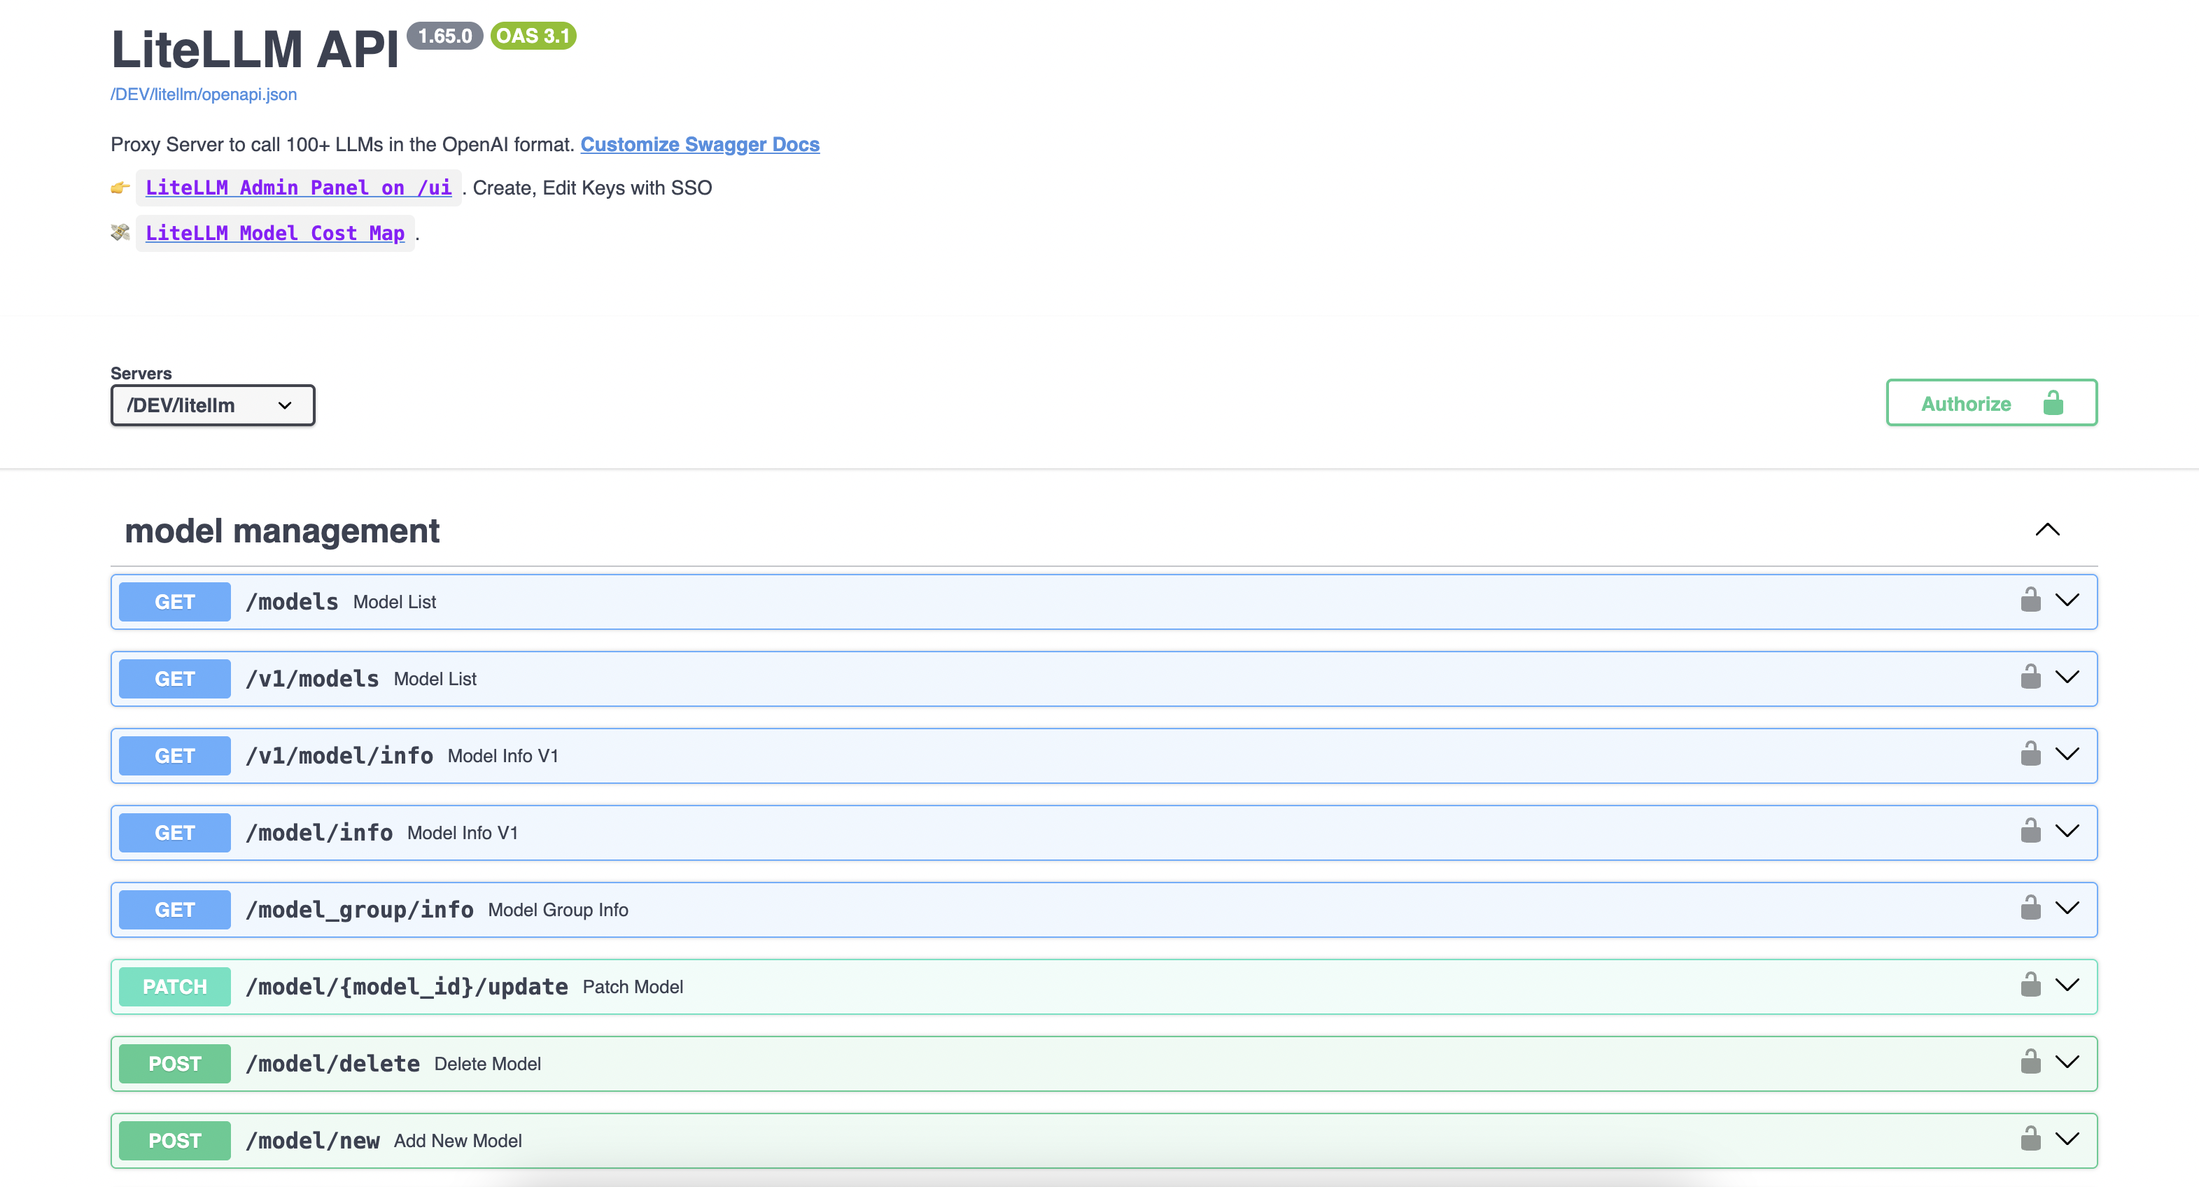Click lock icon on /model_group/info row

point(2030,908)
